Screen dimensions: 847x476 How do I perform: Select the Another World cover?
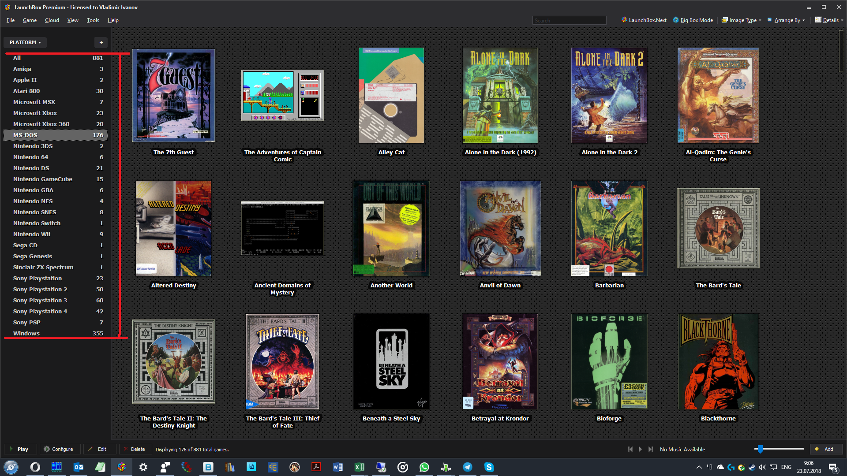tap(391, 228)
